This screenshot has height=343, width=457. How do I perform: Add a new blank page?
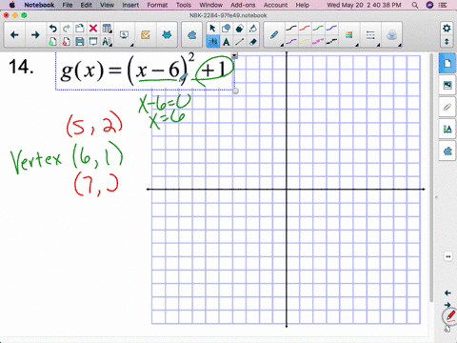click(52, 42)
